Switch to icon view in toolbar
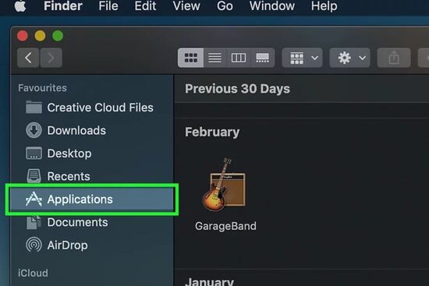The height and width of the screenshot is (286, 429). point(190,58)
